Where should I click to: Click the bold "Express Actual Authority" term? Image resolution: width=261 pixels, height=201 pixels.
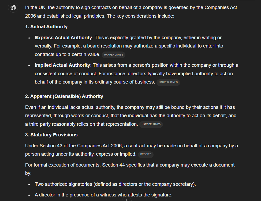64,38
